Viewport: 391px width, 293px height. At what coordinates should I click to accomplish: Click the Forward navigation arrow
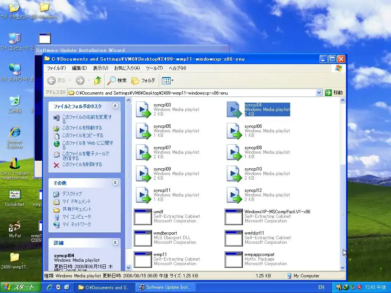[x=80, y=80]
